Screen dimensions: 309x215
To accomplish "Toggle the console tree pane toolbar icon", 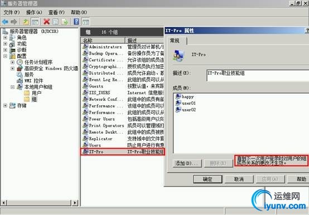I will point(35,22).
